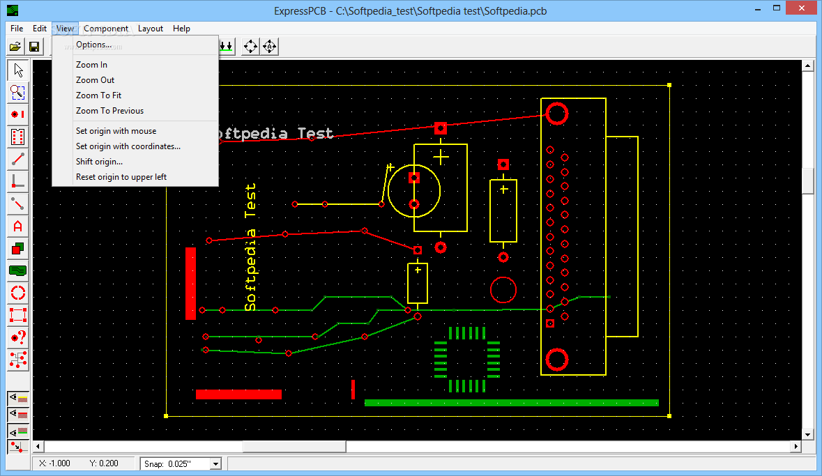Click the vertical scrollbar thumb
The width and height of the screenshot is (822, 476).
point(807,181)
